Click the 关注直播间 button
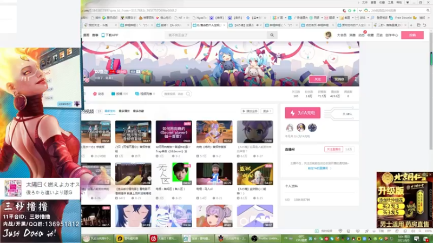 [333, 150]
